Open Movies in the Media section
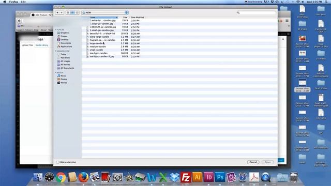 pos(62,83)
